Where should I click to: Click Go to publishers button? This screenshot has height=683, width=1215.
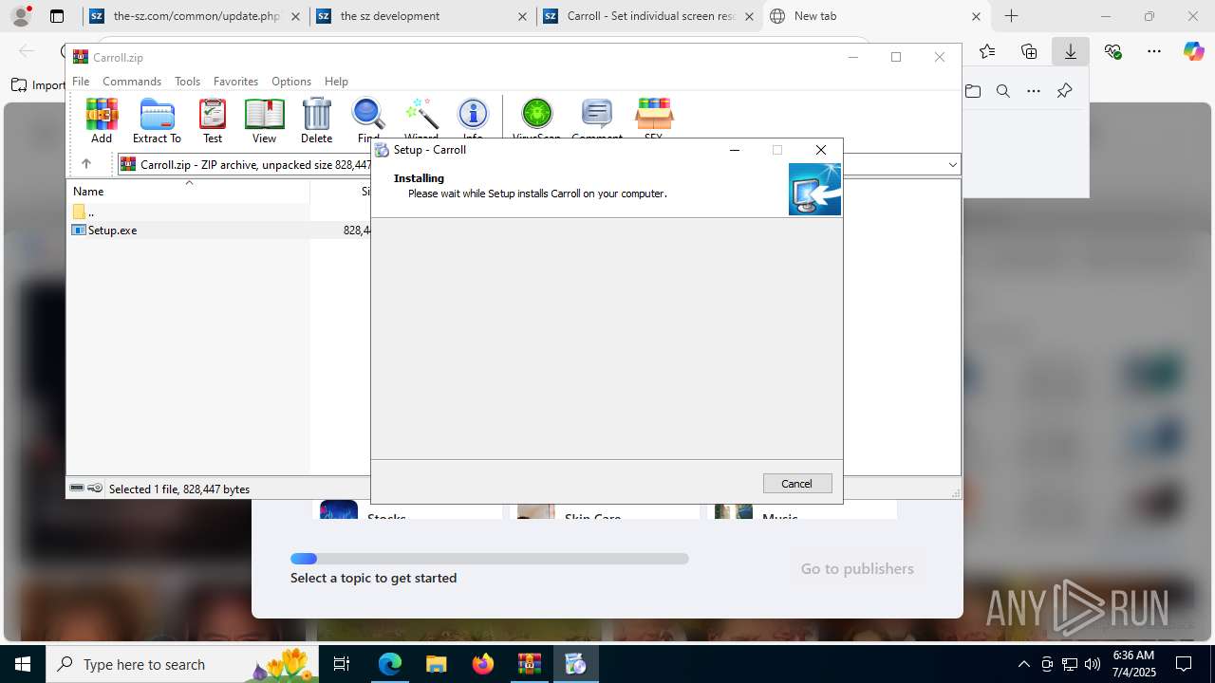point(857,569)
